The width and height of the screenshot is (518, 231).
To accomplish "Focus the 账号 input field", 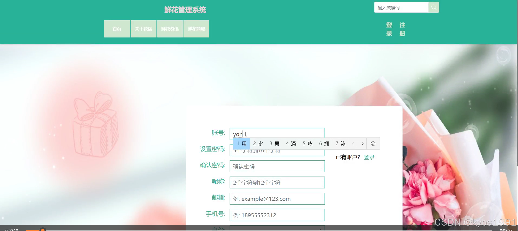I will point(277,134).
